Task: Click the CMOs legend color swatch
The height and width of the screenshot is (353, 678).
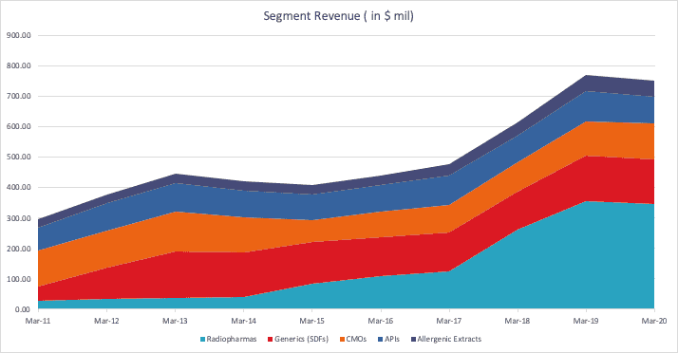Action: pos(342,339)
